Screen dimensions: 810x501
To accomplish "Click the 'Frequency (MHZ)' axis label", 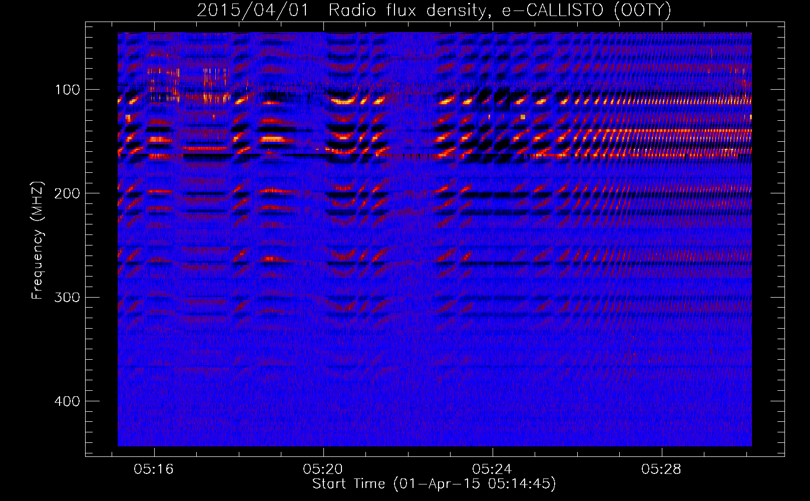I will 38,240.
